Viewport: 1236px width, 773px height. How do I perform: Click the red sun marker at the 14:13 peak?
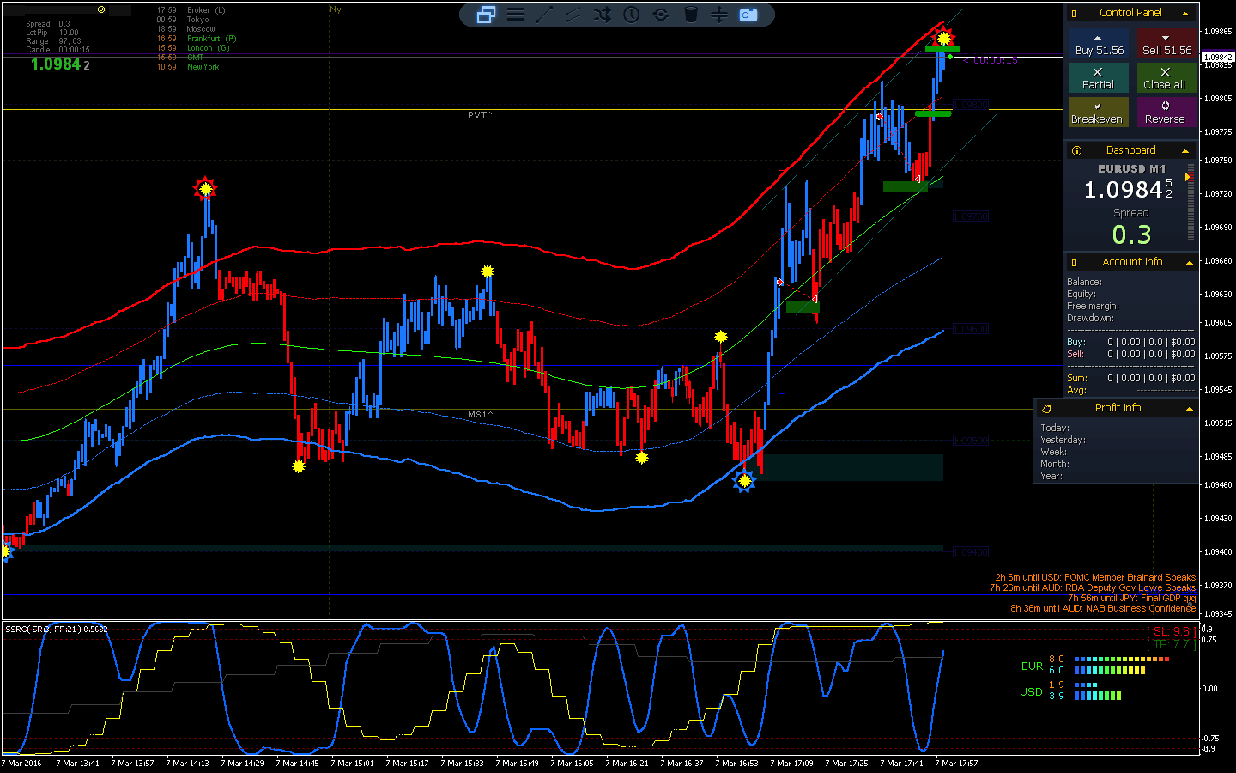click(205, 188)
